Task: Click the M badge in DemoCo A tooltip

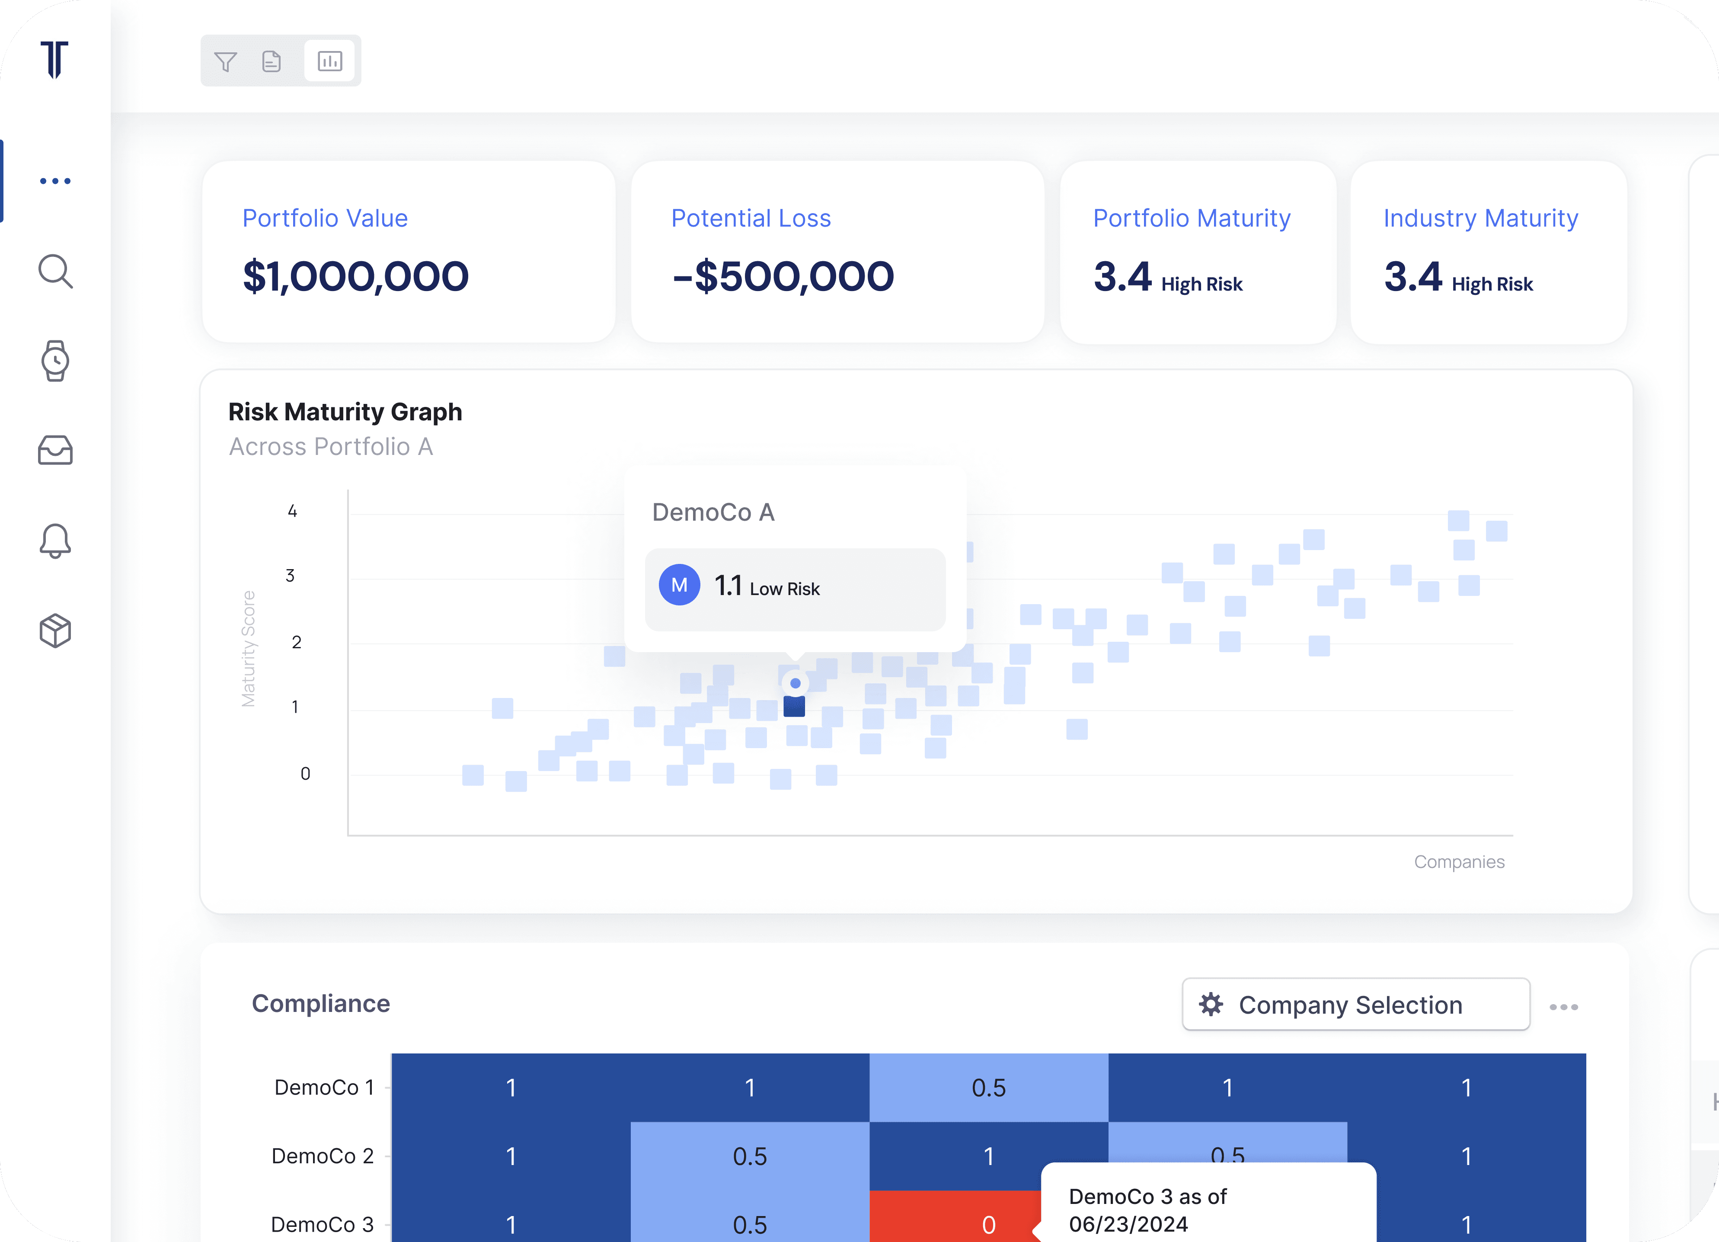Action: [679, 585]
